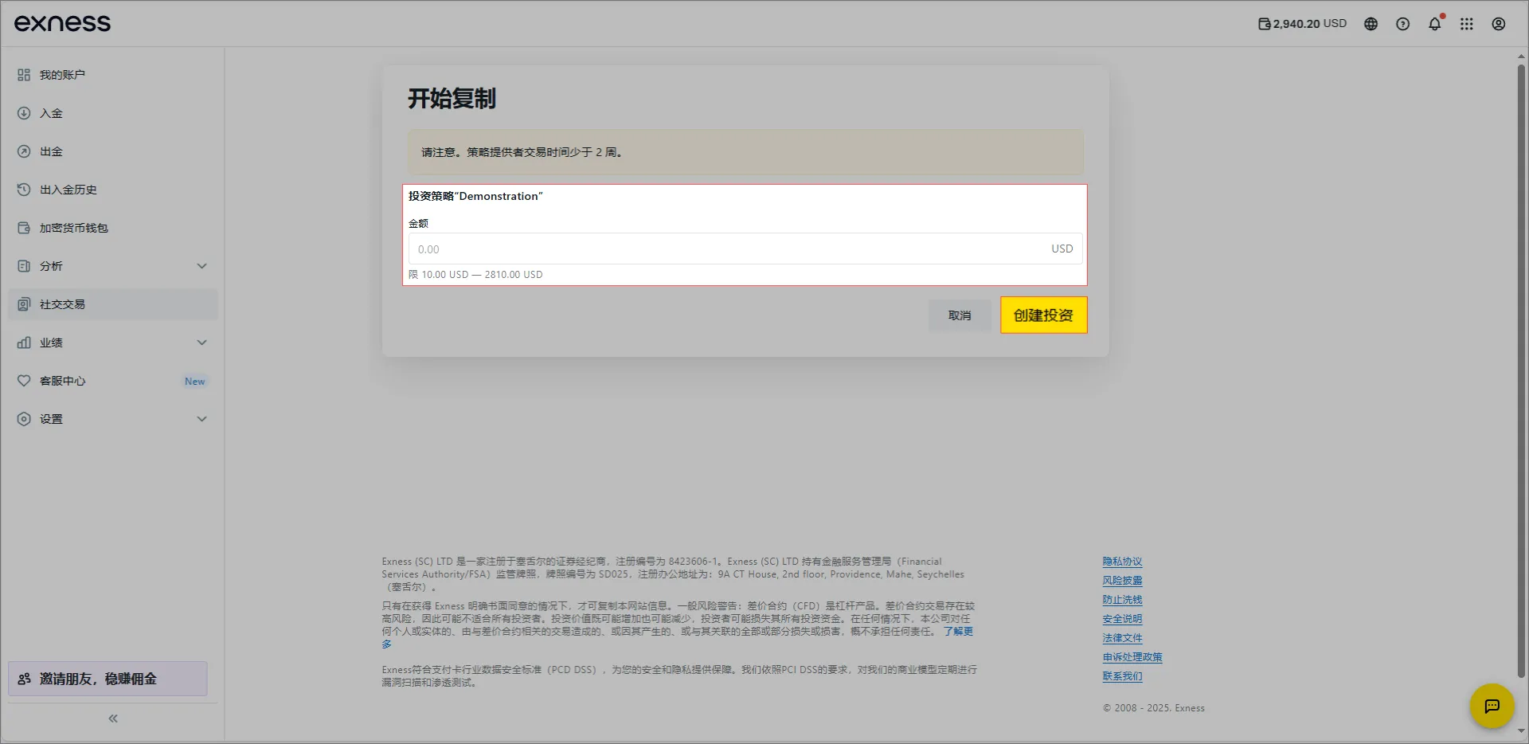Image resolution: width=1529 pixels, height=744 pixels.
Task: Expand the 业绩 menu chevron
Action: point(201,343)
